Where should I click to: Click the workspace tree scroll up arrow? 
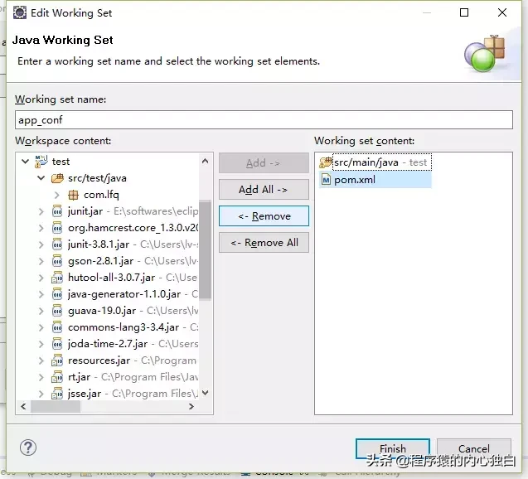(205, 161)
